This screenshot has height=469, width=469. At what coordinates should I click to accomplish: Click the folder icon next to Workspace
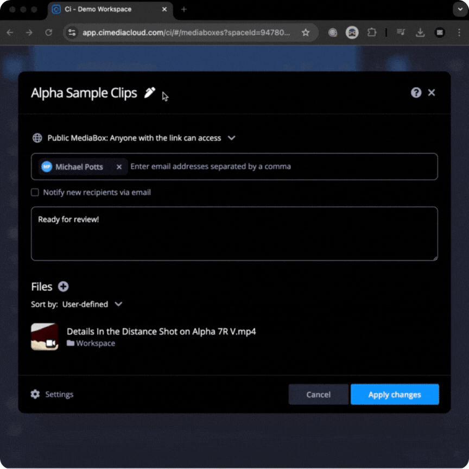click(71, 343)
